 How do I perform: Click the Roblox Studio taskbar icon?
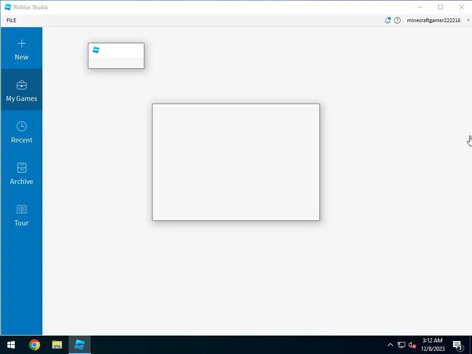(79, 345)
